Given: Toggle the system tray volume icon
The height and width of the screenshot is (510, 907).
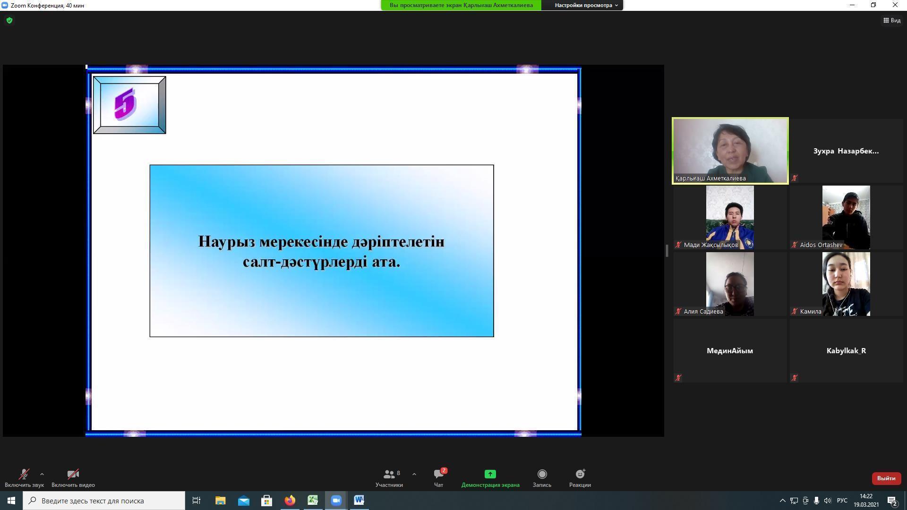Looking at the screenshot, I should (x=827, y=501).
